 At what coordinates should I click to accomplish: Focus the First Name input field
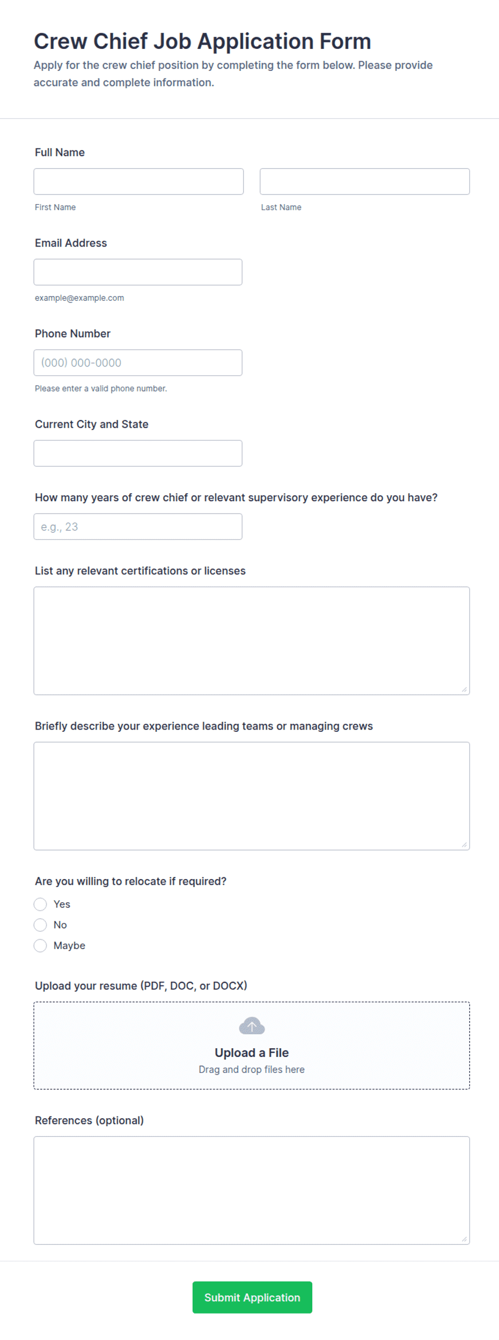138,182
